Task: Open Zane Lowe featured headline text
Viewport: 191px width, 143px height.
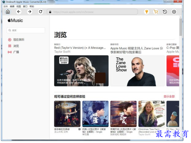Action: point(137,50)
